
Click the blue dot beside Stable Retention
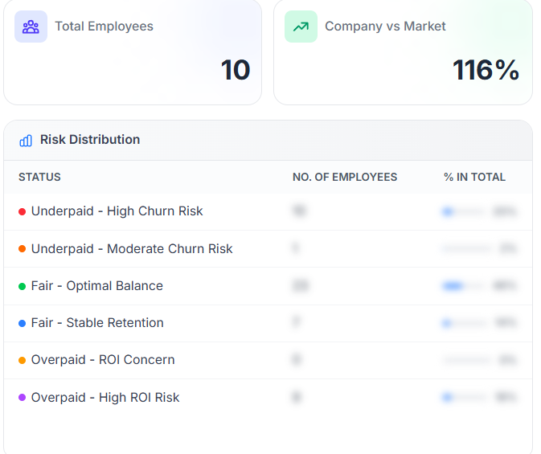click(23, 323)
